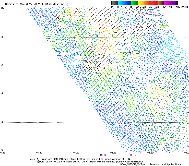Click longitude axis label '-126'
The height and width of the screenshot is (166, 189).
click(113, 153)
